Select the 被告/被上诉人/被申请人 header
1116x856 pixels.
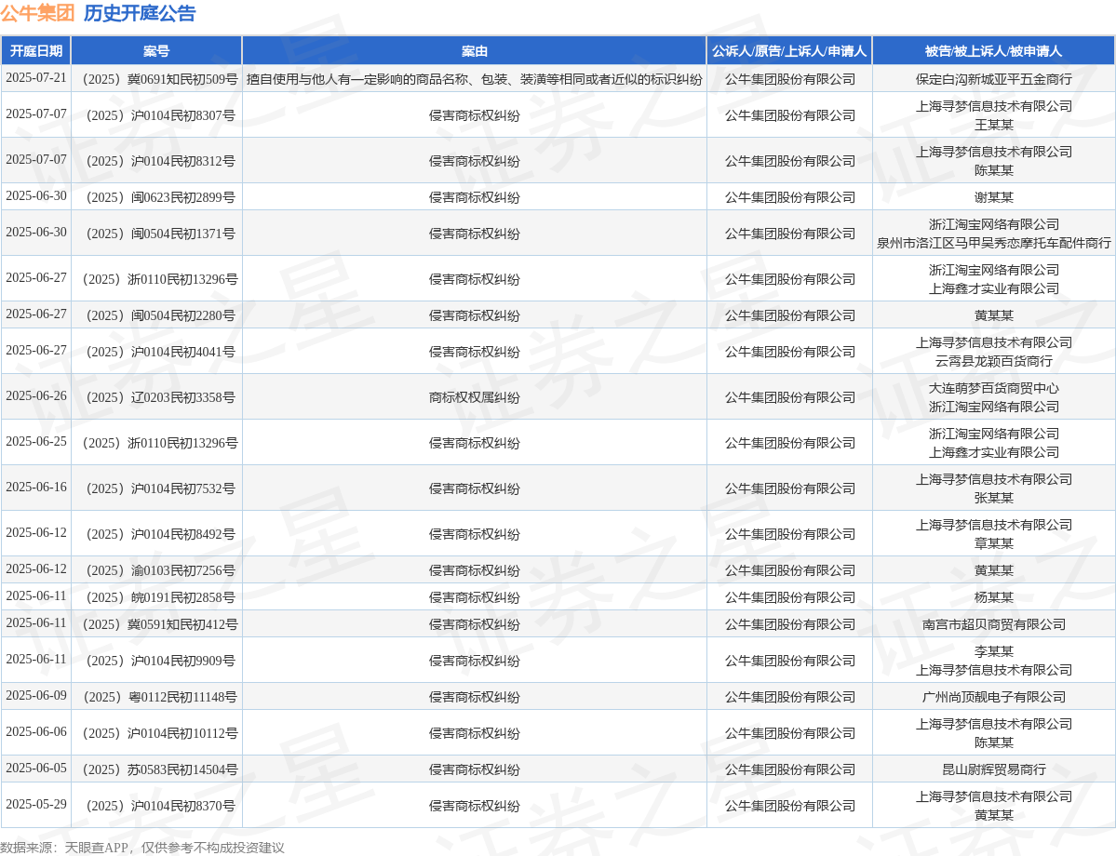(x=993, y=51)
